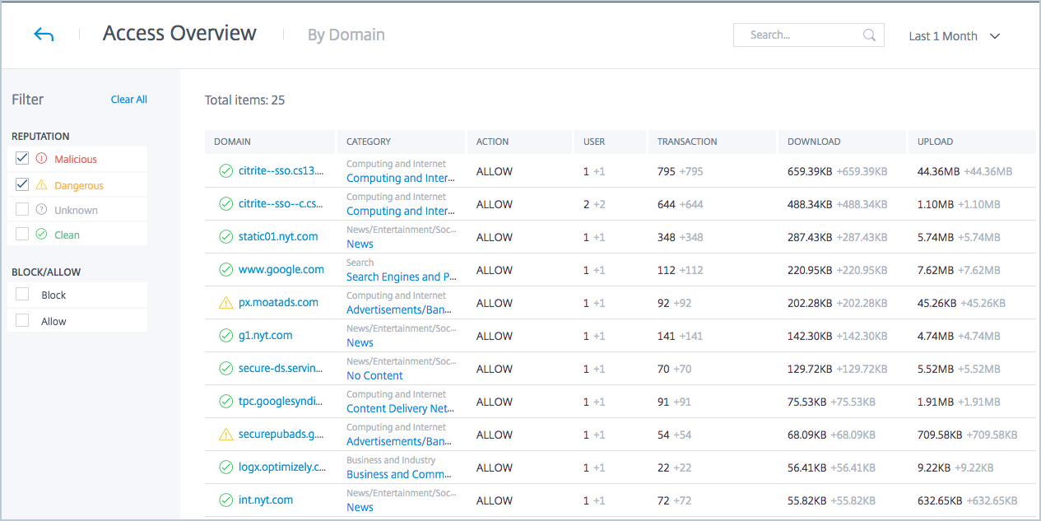
Task: Enable the Unknown reputation checkbox
Action: [22, 209]
